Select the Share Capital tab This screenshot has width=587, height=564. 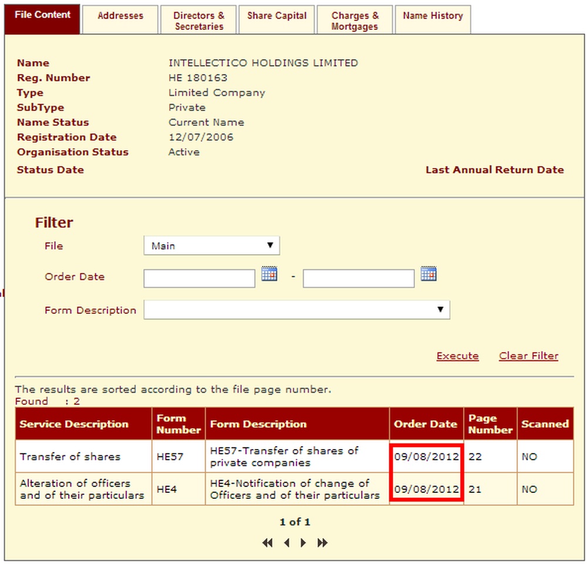click(x=276, y=20)
